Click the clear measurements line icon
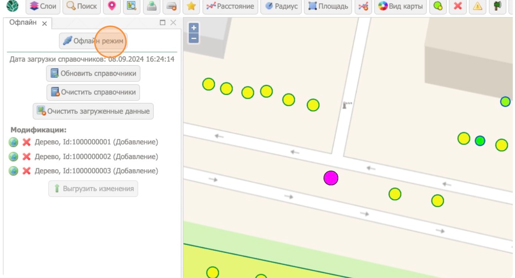Screen dimensions: 515x278 tap(363, 6)
